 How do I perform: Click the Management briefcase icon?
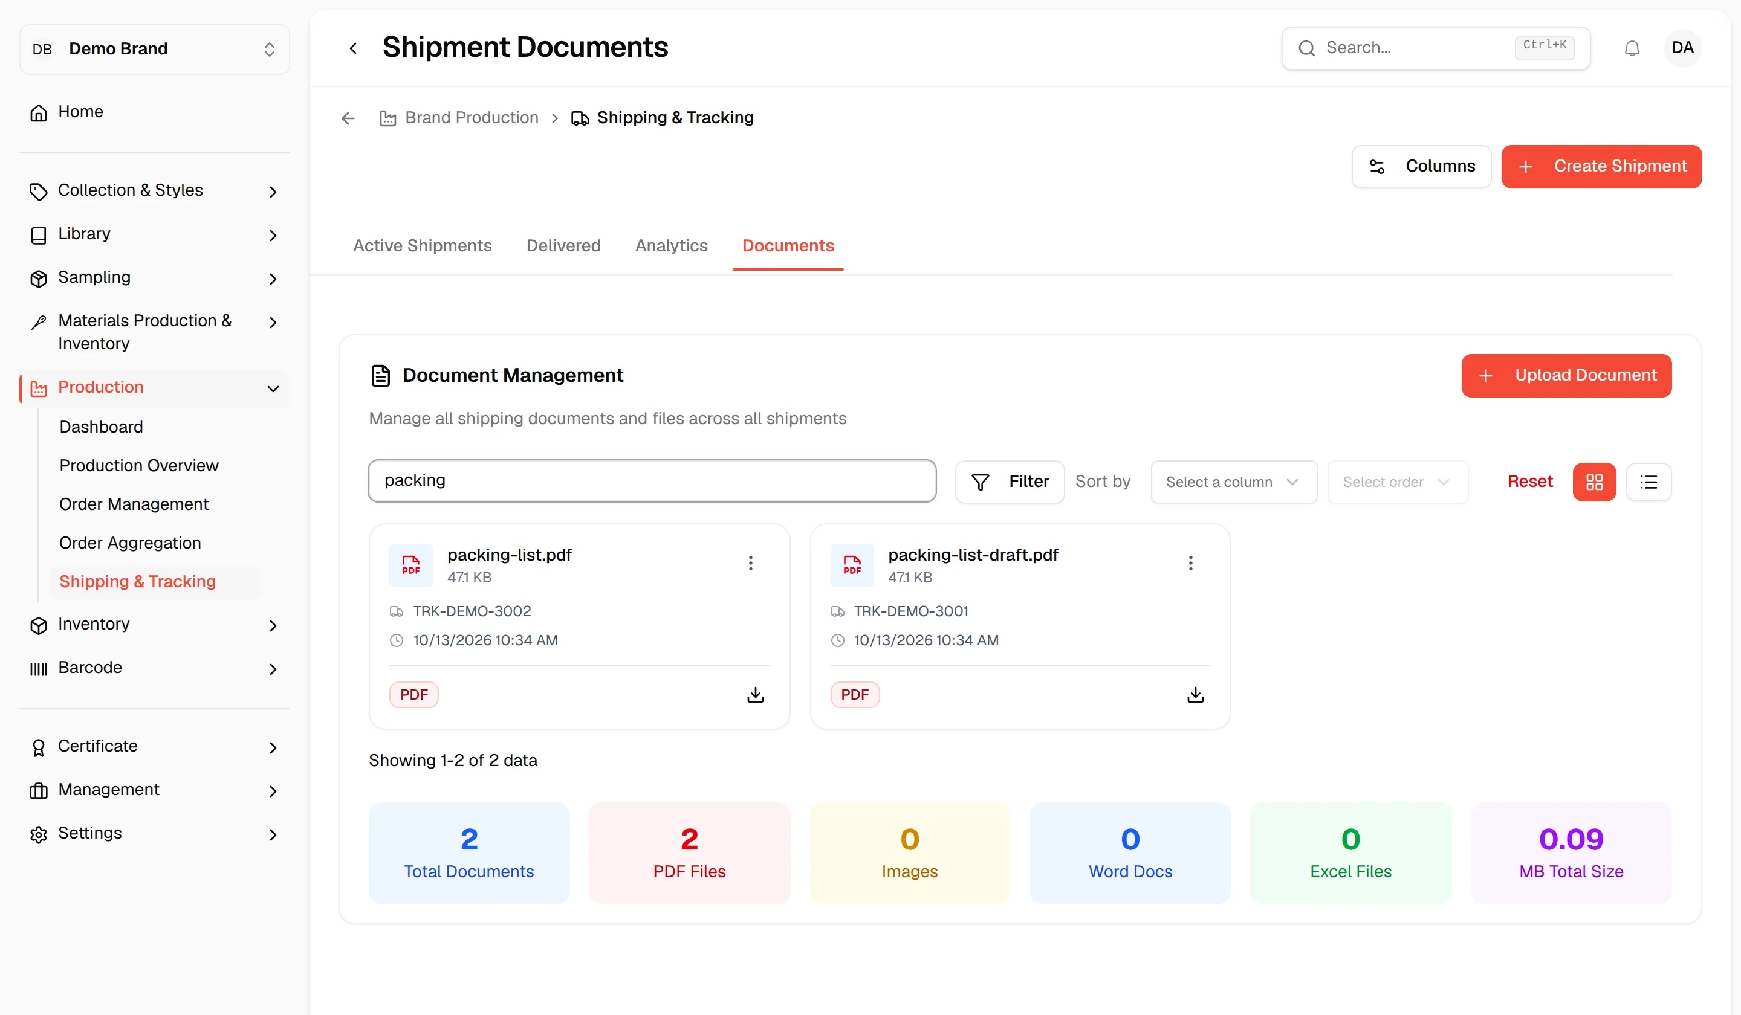(x=39, y=791)
